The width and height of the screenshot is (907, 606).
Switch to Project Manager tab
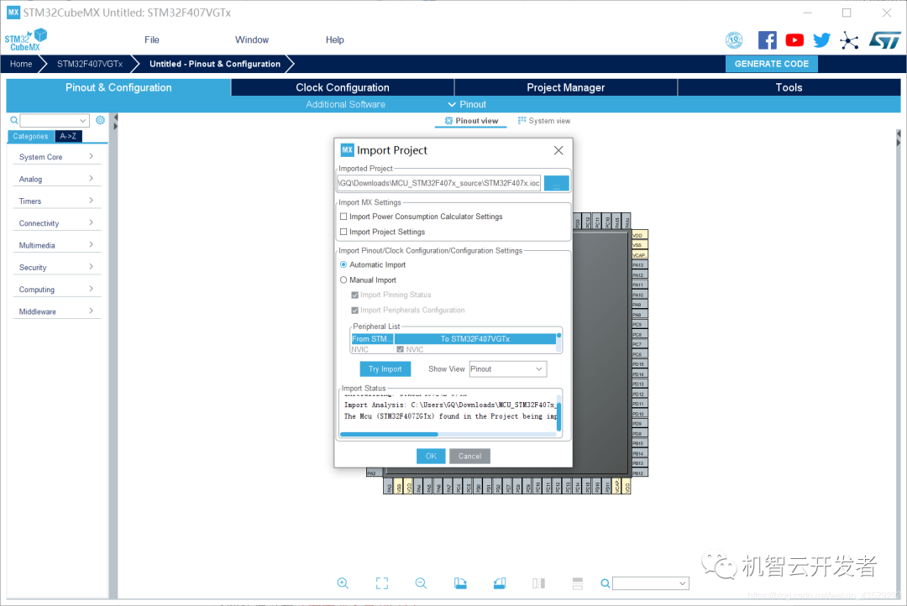coord(566,88)
